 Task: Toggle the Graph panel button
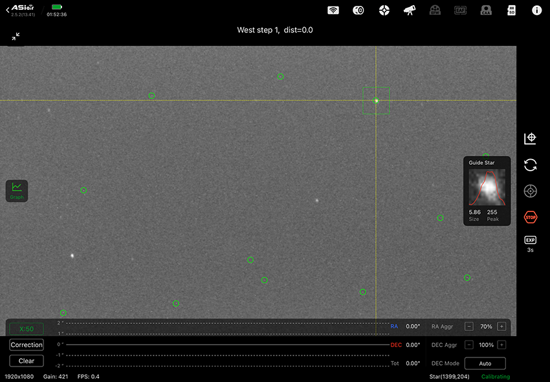click(x=16, y=191)
